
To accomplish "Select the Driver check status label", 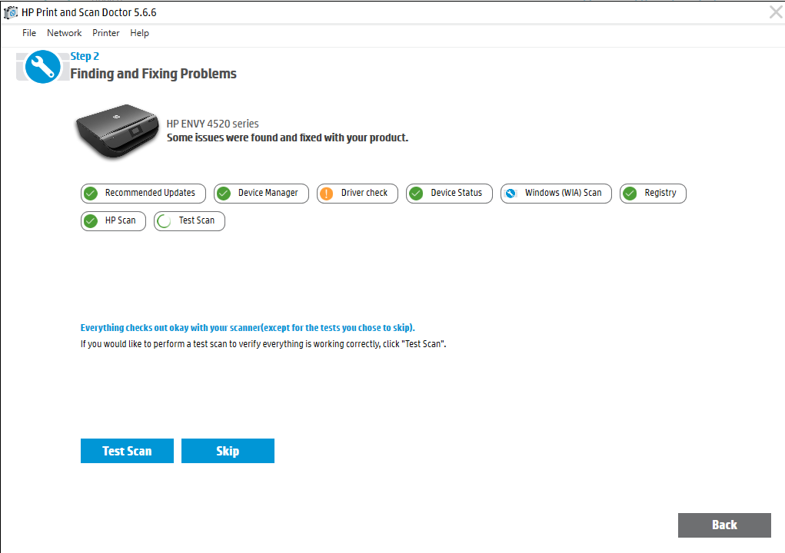I will click(364, 193).
